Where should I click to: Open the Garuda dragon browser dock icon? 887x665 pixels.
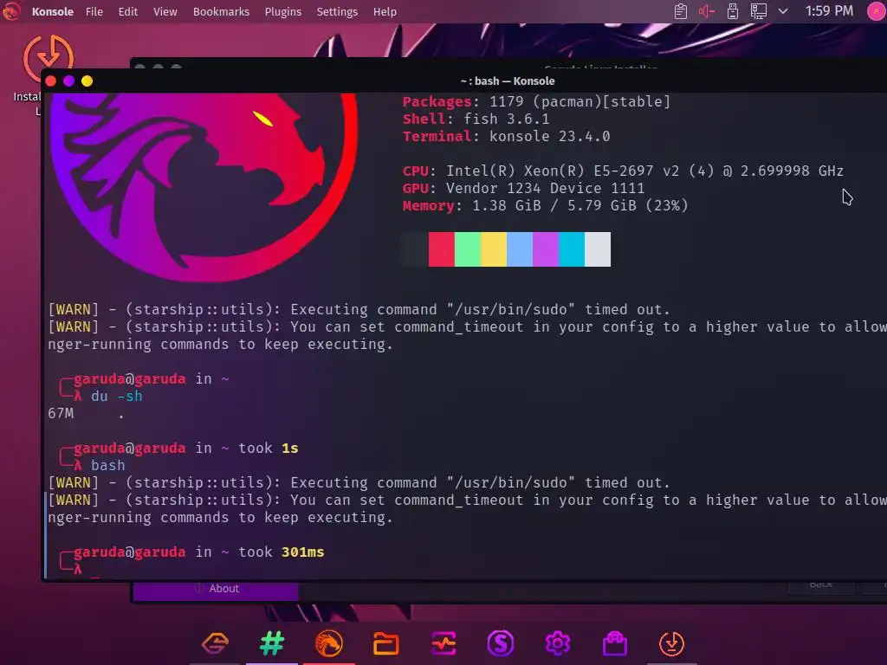pyautogui.click(x=329, y=643)
